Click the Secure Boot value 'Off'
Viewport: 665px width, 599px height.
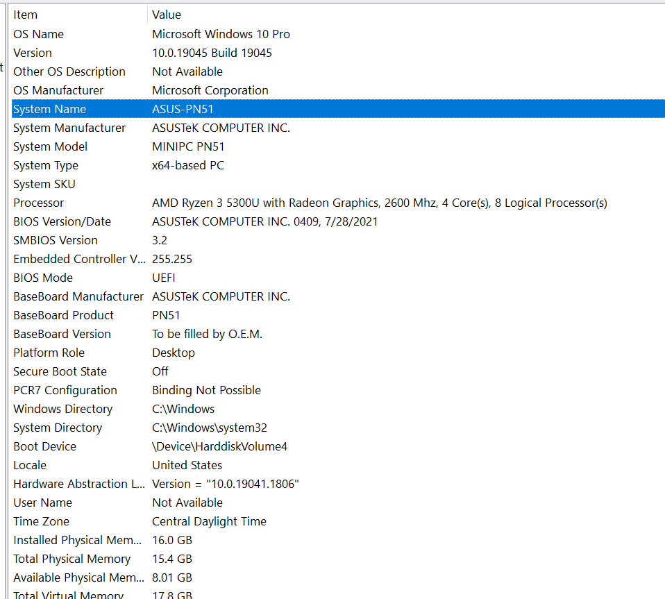point(160,371)
